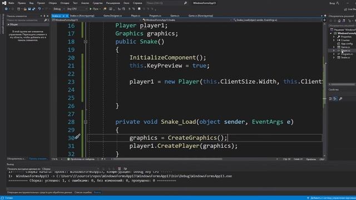Collapse the Snake_Load method at line 28

pos(86,122)
